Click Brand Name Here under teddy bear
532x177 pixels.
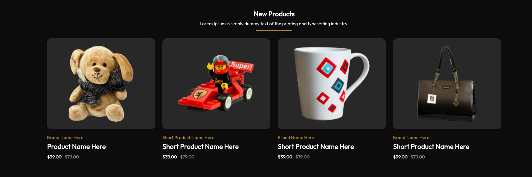click(x=65, y=138)
